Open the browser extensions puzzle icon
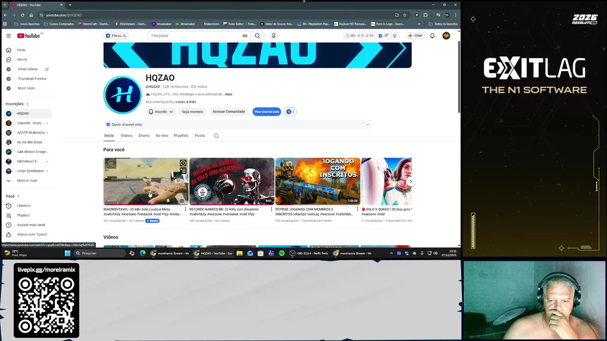 pyautogui.click(x=425, y=15)
